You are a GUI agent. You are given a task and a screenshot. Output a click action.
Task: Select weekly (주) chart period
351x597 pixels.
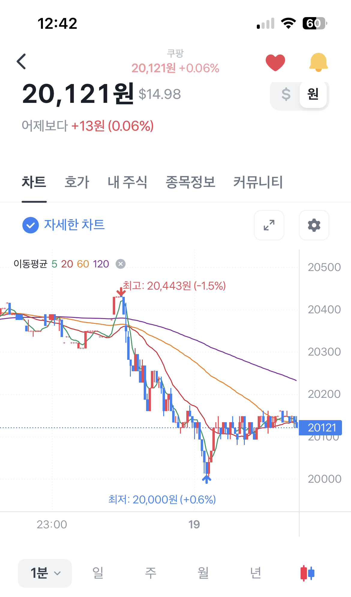(x=151, y=573)
